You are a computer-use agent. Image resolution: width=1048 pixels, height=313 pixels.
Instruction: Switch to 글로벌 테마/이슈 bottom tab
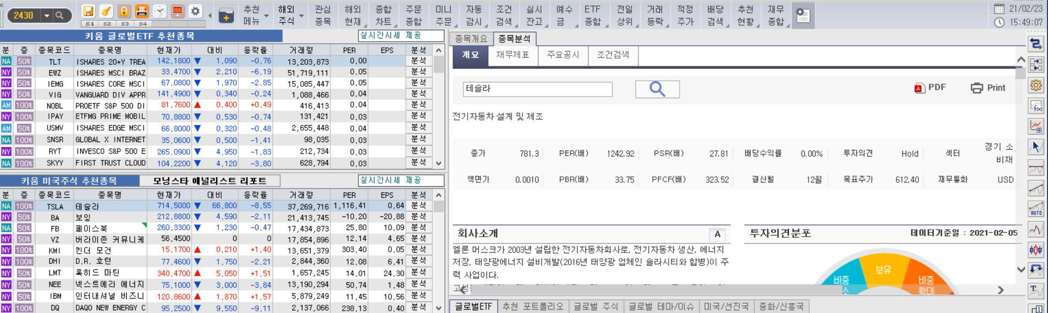(661, 306)
